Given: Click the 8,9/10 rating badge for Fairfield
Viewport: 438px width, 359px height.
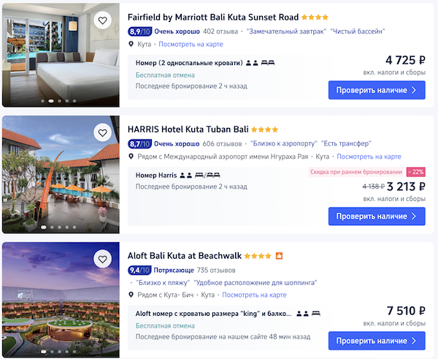Looking at the screenshot, I should pyautogui.click(x=139, y=31).
